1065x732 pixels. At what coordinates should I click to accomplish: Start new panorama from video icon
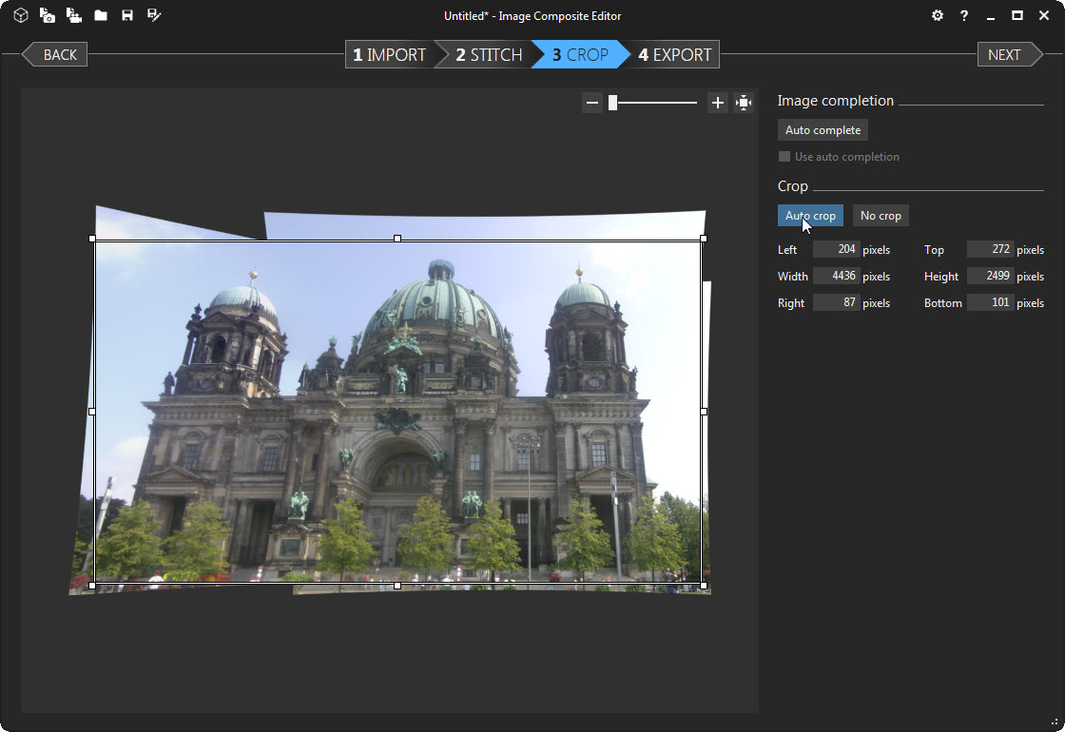pyautogui.click(x=74, y=15)
